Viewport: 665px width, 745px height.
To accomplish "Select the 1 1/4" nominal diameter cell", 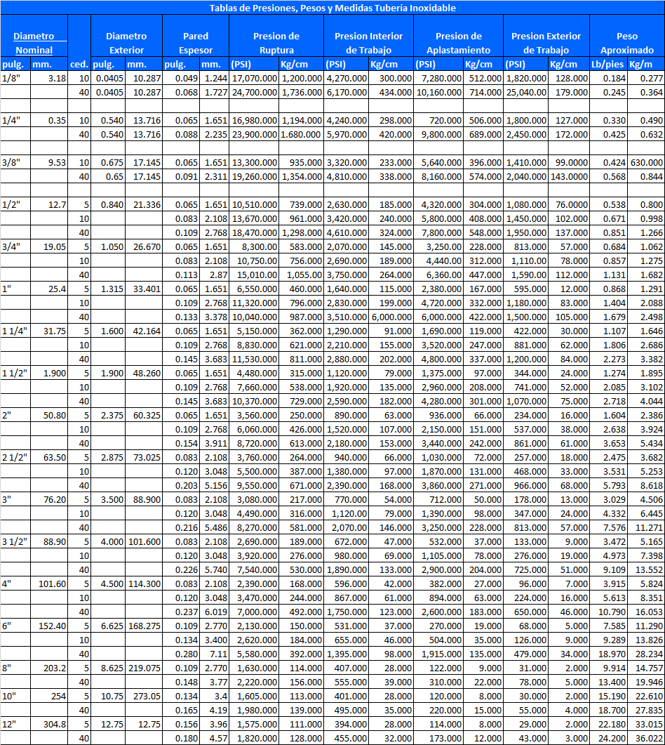I will pyautogui.click(x=14, y=331).
